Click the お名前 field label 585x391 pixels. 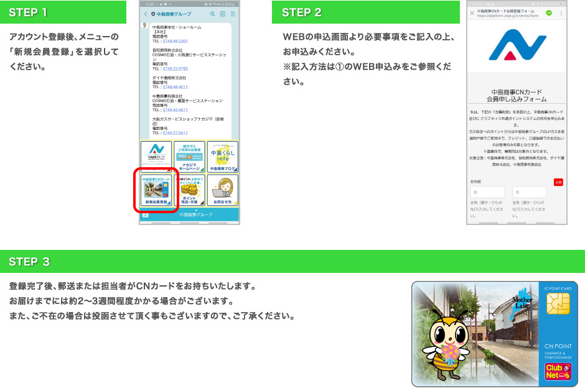click(x=475, y=182)
